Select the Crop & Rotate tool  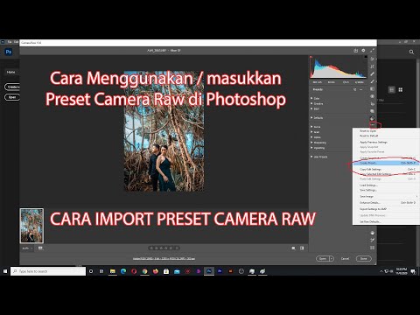pyautogui.click(x=372, y=66)
